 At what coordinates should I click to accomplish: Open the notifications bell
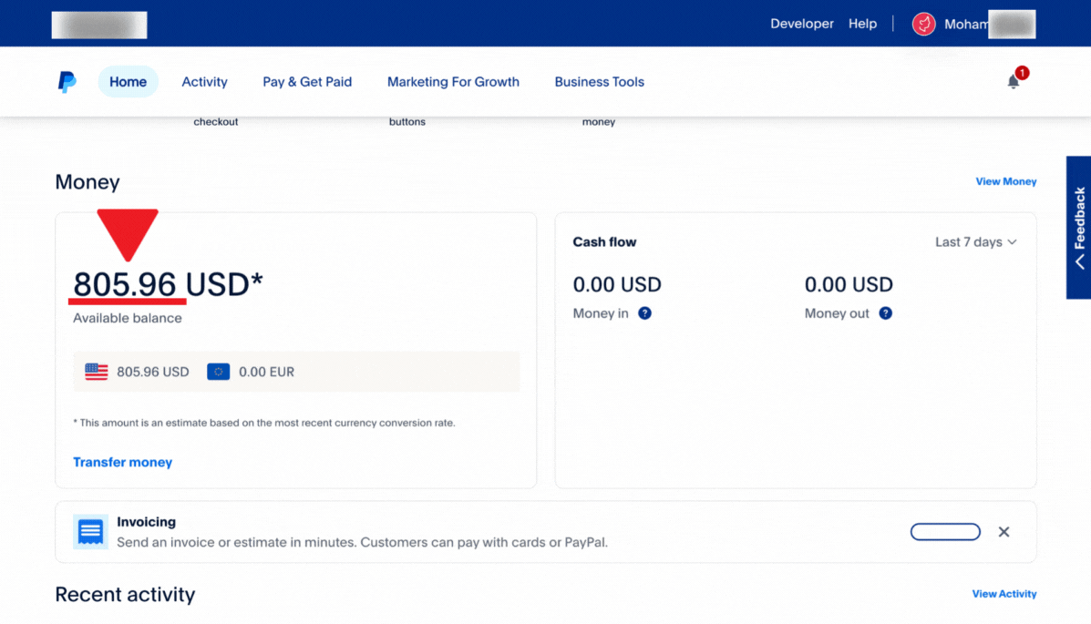1014,81
